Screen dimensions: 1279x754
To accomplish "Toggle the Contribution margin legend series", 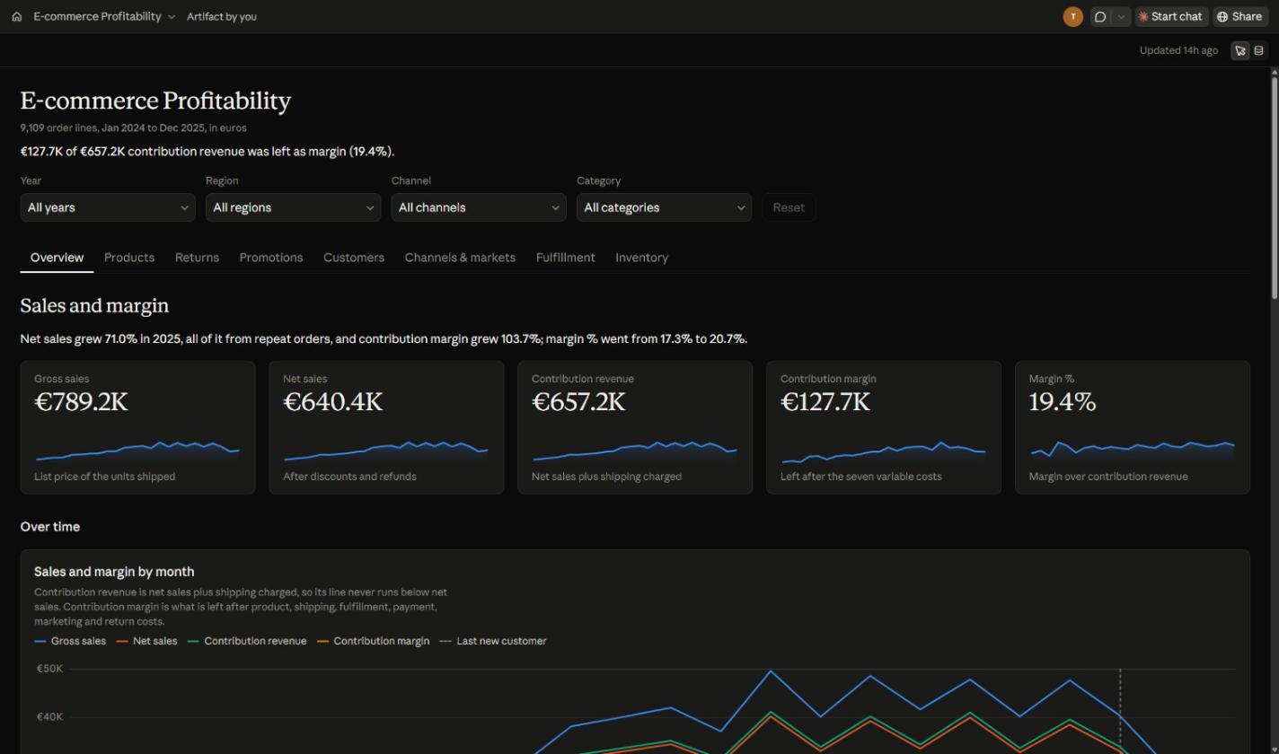I will click(374, 641).
